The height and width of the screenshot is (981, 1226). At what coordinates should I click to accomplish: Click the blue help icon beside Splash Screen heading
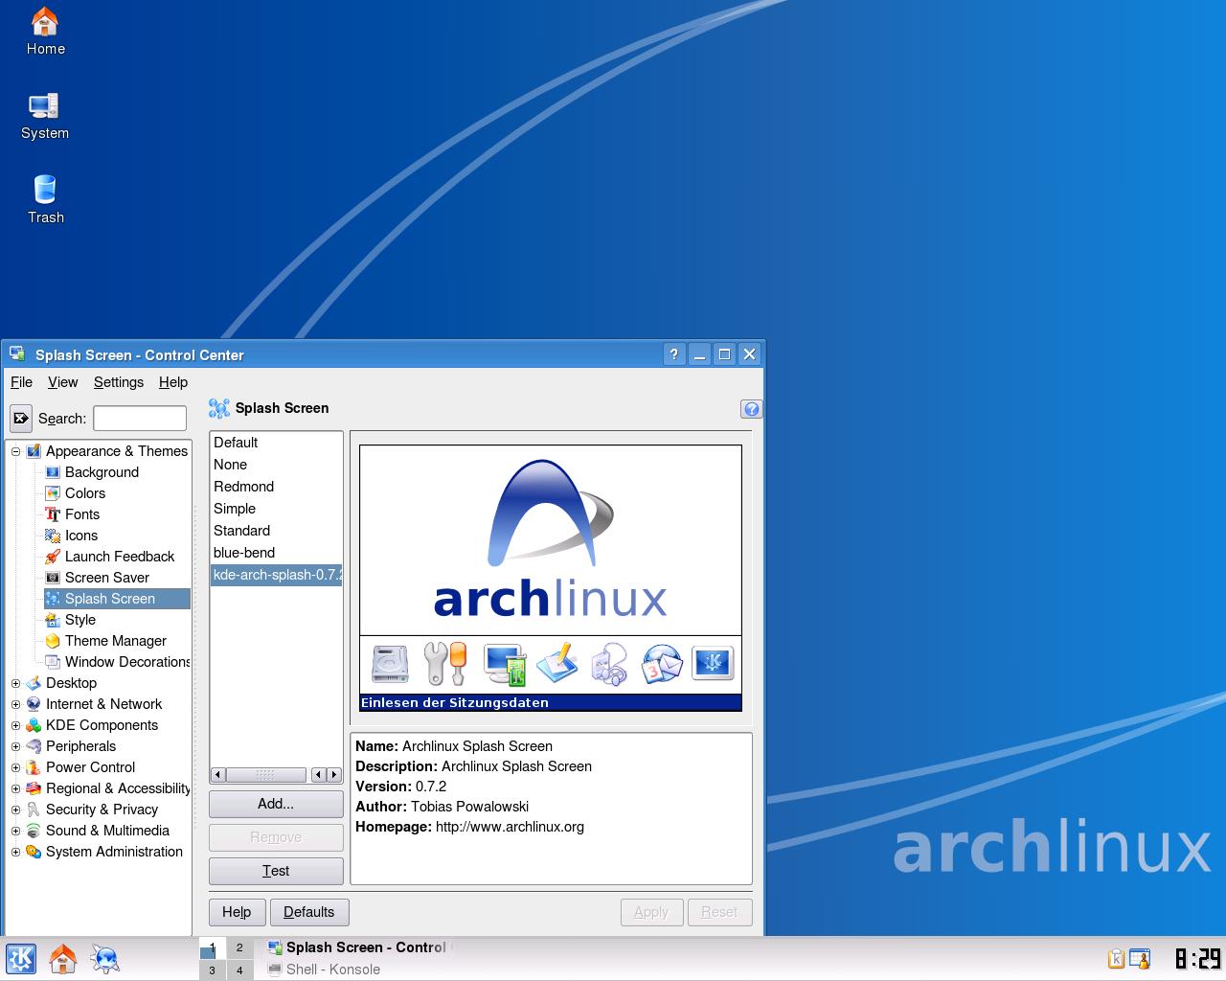pos(751,409)
